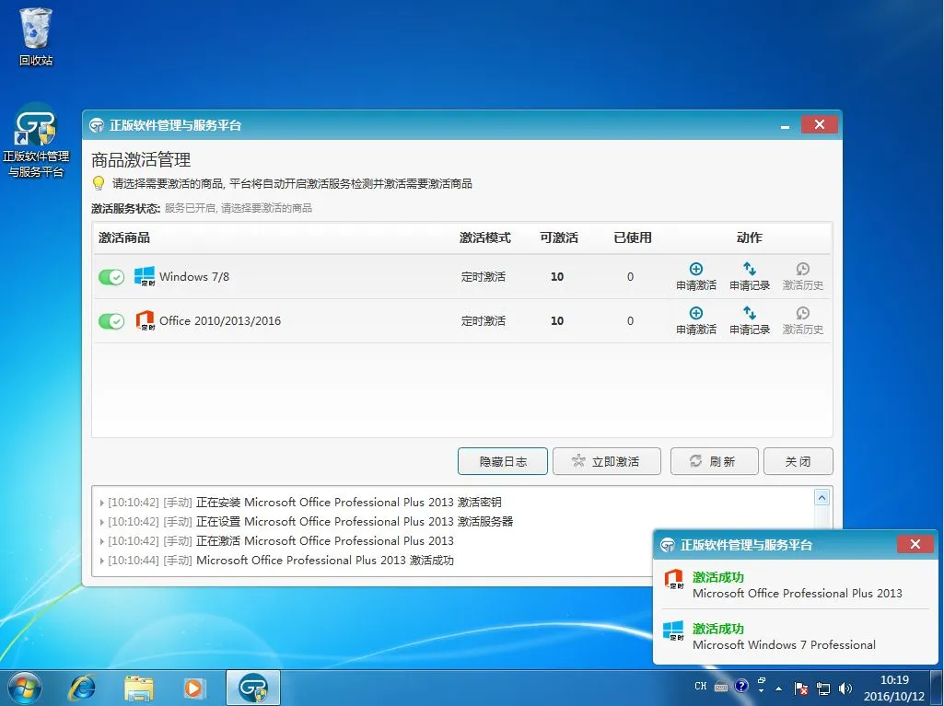Open Windows Media Player from the taskbar
The image size is (944, 706).
pos(194,688)
